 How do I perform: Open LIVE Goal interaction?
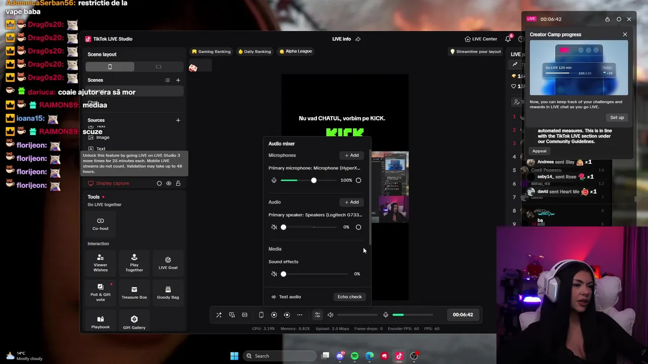pos(168,263)
